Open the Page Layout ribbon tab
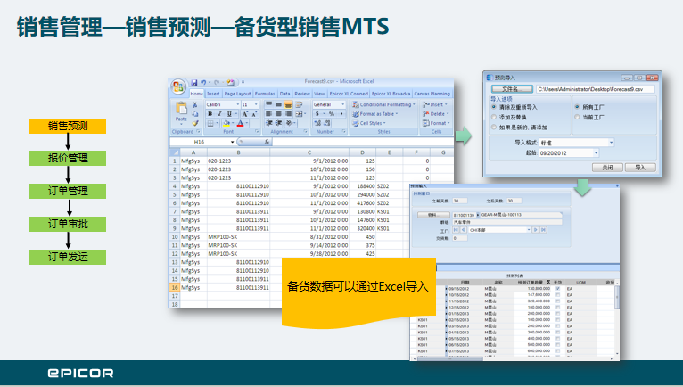The height and width of the screenshot is (387, 683). 237,94
